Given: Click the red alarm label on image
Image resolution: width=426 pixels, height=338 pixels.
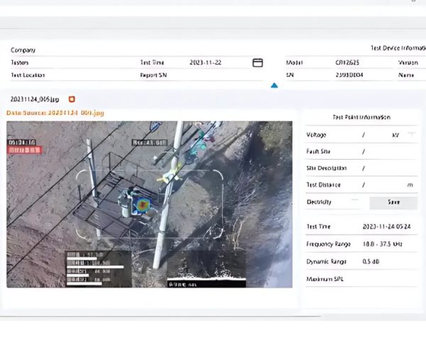Looking at the screenshot, I should 25,151.
